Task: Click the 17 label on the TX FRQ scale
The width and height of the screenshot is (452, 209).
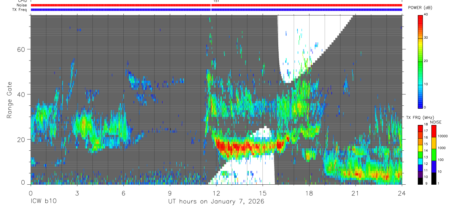Action: pos(426,130)
